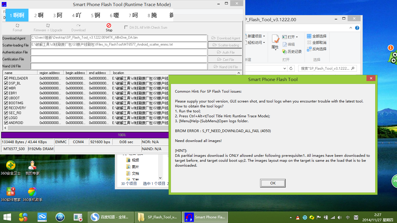Open the 图片 folder in the Explorer tree
This screenshot has height=223, width=397.
tap(133, 167)
